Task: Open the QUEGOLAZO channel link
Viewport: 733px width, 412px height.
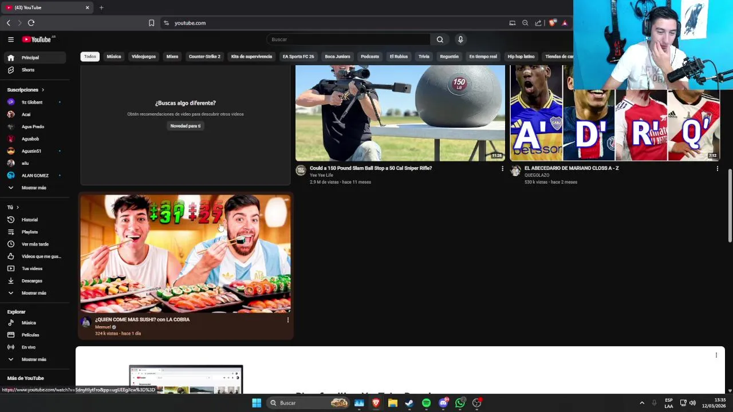Action: tap(537, 175)
